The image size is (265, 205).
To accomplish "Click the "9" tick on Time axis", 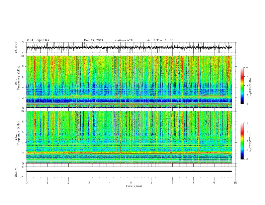I will click(x=214, y=183).
